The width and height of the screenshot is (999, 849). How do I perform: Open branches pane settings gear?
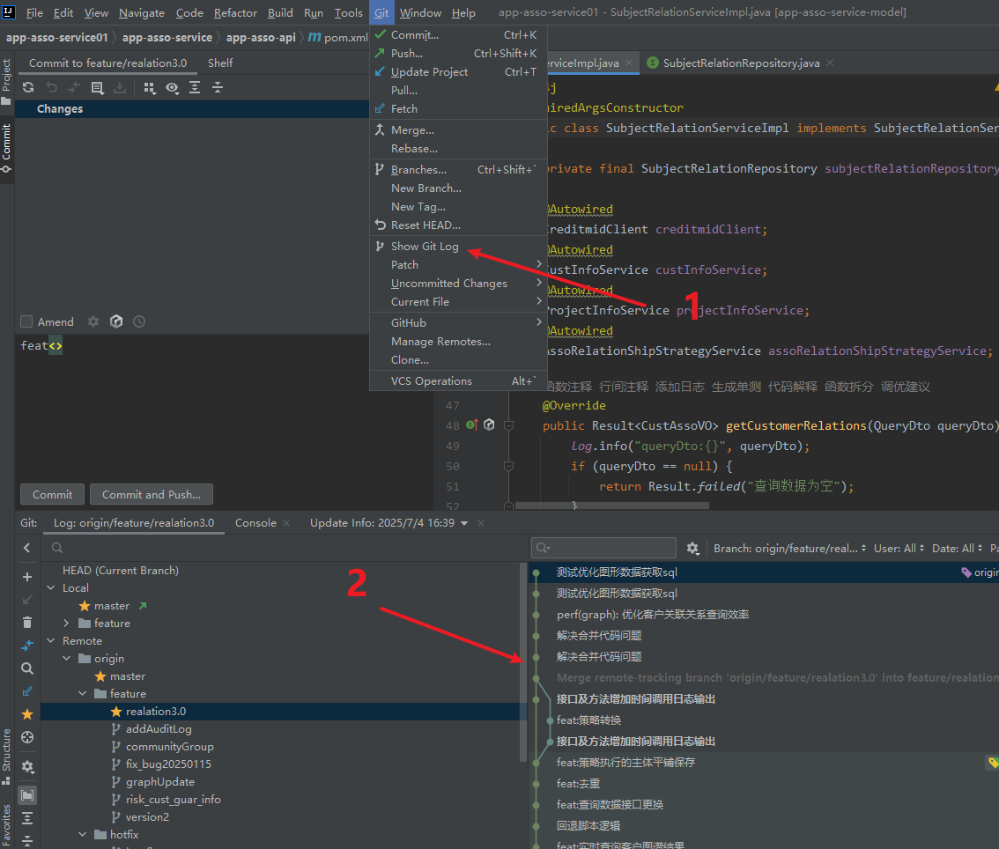tap(27, 766)
